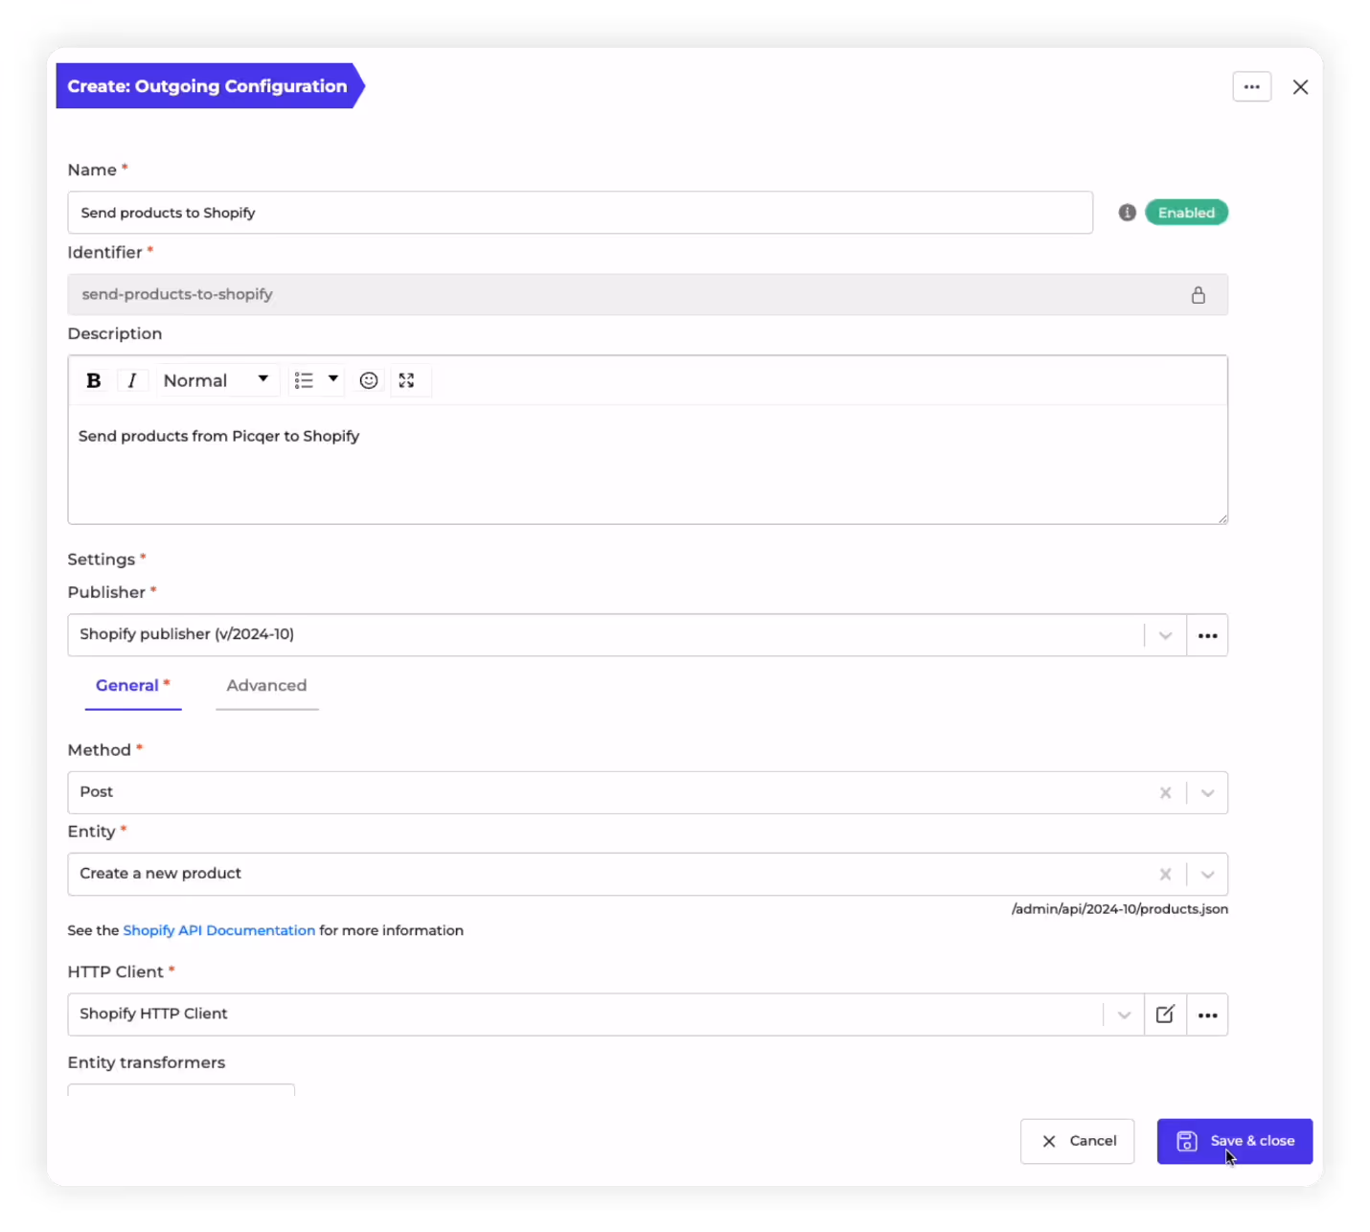
Task: Expand the description editor to fullscreen
Action: pyautogui.click(x=407, y=380)
